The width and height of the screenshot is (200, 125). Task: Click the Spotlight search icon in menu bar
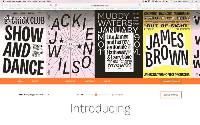(192, 1)
